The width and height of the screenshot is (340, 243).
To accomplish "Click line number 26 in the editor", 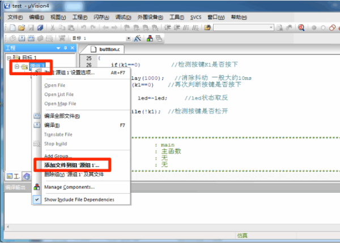I will (x=89, y=65).
